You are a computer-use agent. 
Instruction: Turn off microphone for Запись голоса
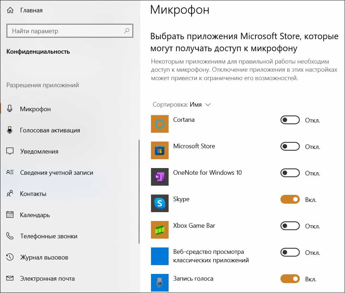coord(290,279)
